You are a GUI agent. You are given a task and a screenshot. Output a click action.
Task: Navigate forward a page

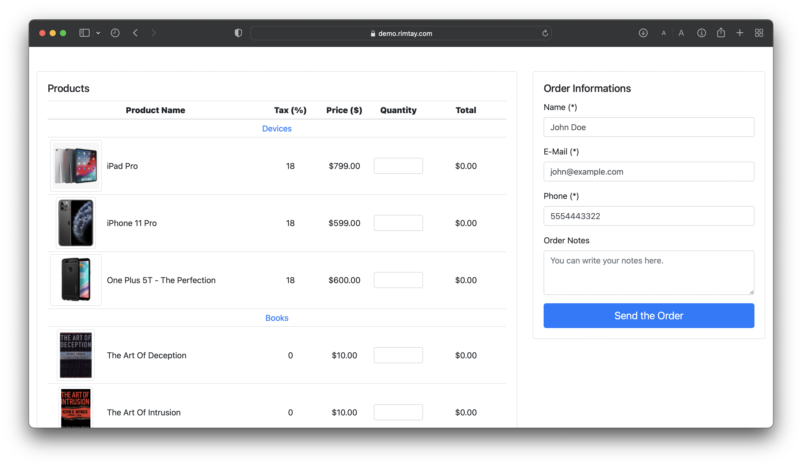coord(154,33)
